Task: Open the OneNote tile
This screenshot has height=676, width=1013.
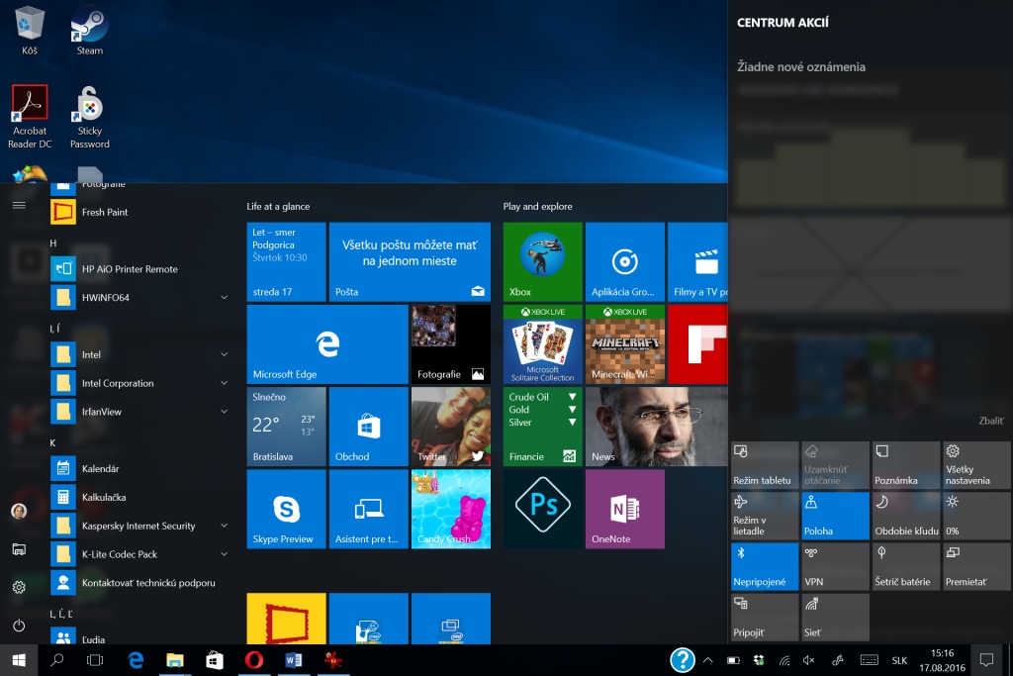Action: tap(624, 509)
